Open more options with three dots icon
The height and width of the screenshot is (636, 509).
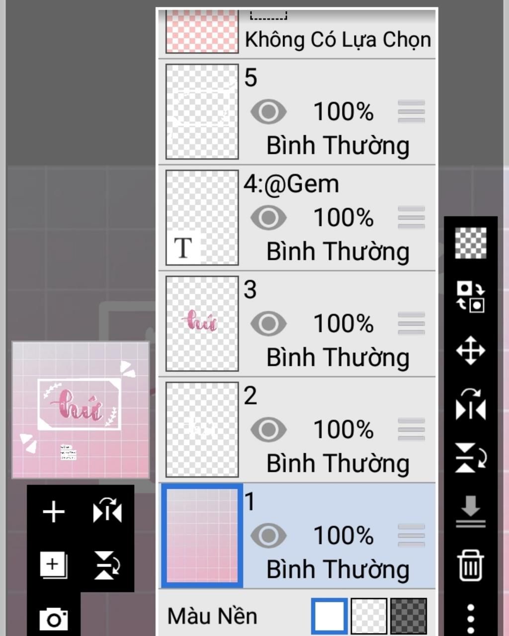pyautogui.click(x=471, y=620)
